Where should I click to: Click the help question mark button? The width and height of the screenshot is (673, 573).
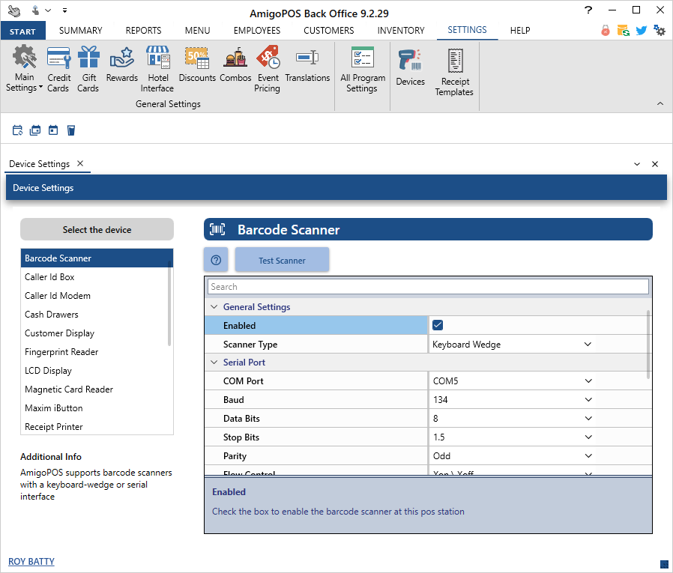pos(216,260)
